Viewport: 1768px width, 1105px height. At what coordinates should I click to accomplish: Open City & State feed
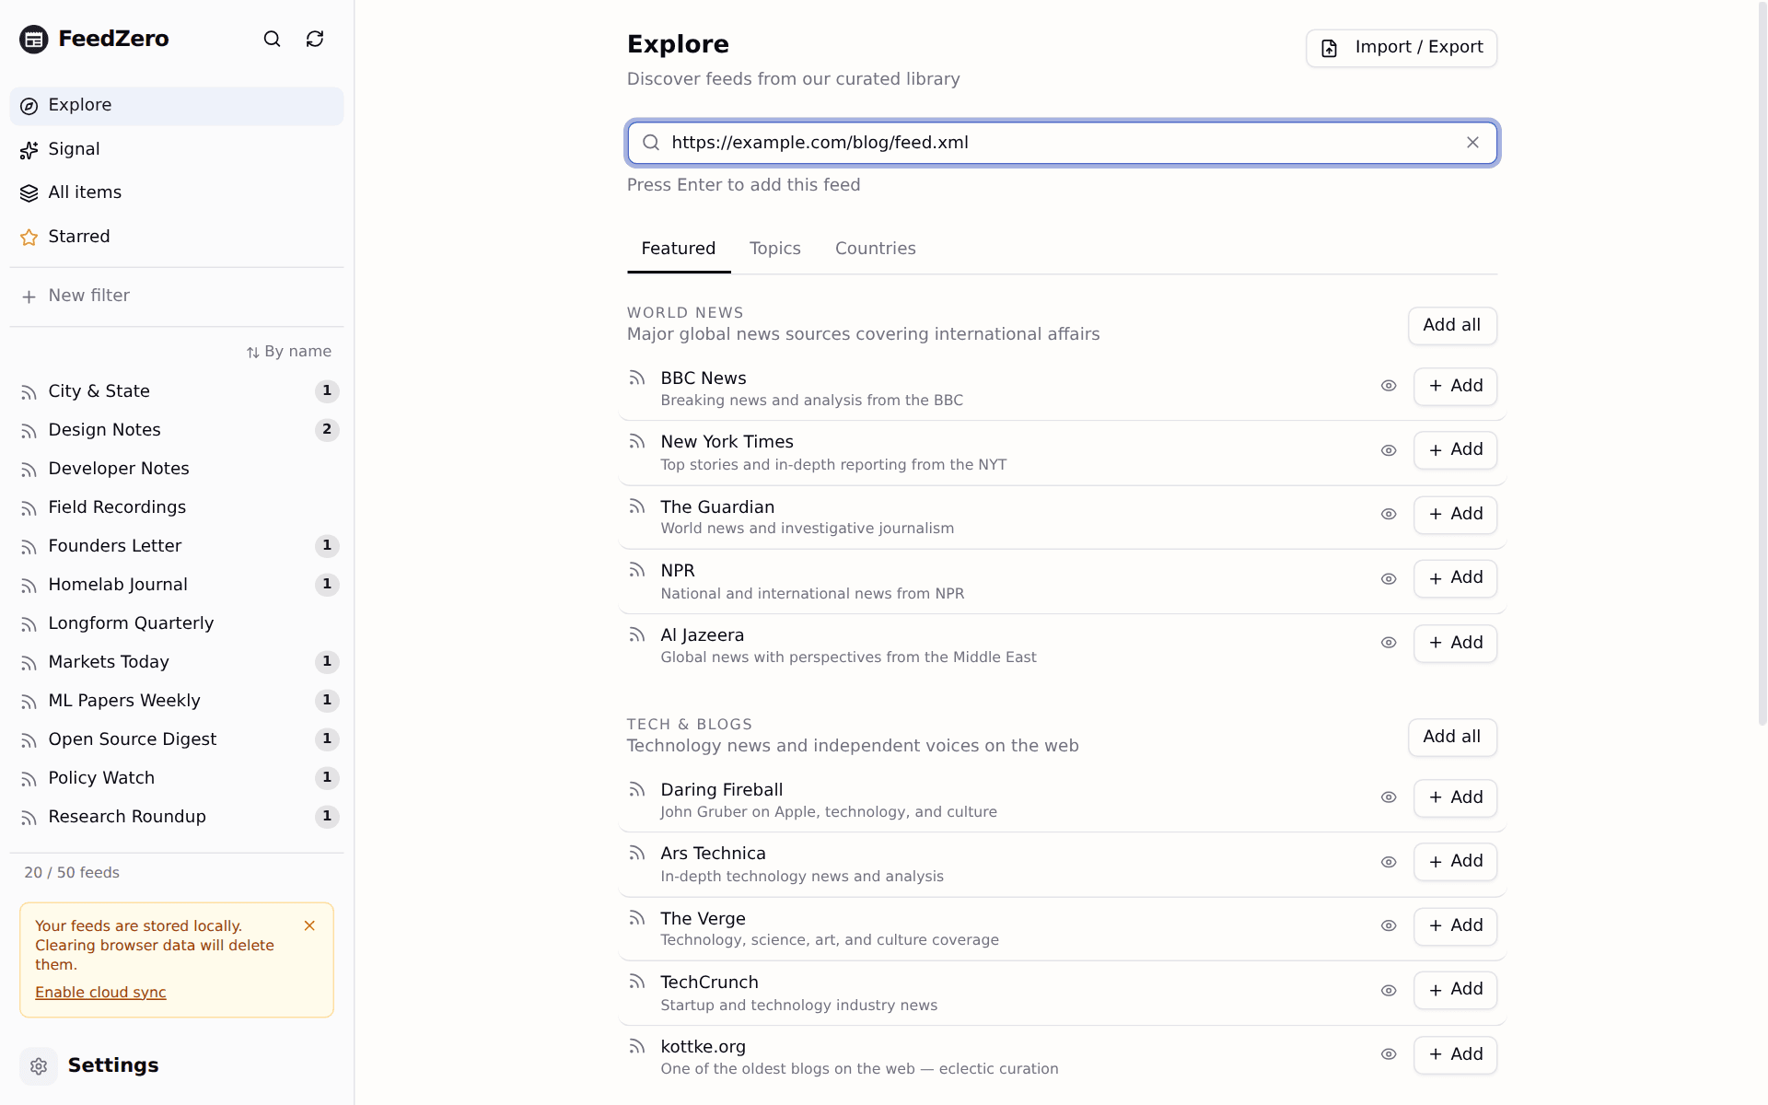click(177, 391)
